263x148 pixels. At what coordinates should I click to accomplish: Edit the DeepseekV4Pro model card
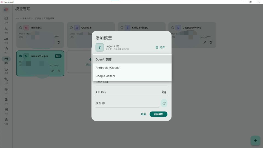pos(205,42)
